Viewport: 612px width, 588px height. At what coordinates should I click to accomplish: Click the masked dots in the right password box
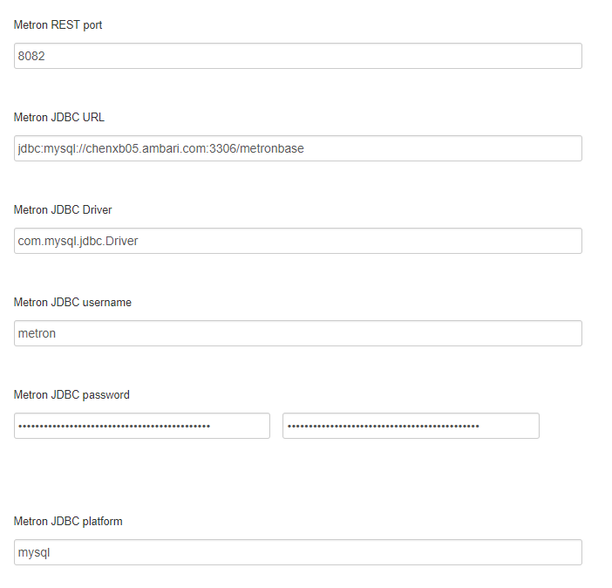tap(384, 426)
